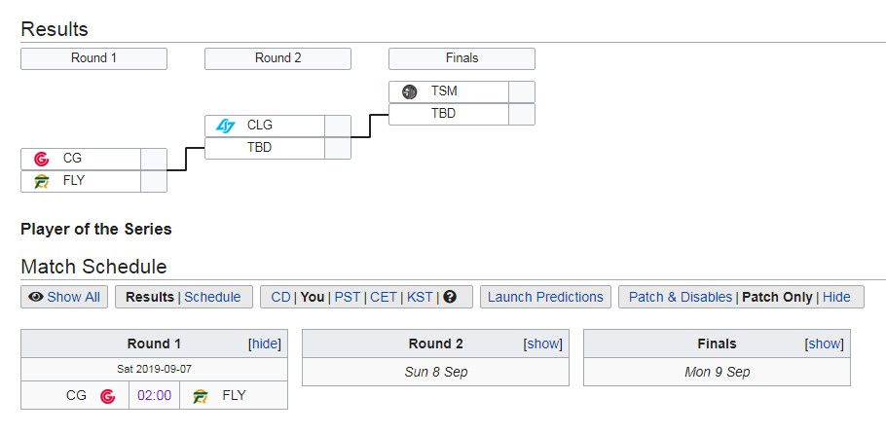Expand Round 2 matches with show link

pos(543,344)
